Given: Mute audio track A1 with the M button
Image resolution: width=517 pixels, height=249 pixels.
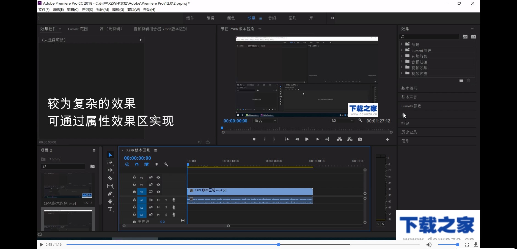Looking at the screenshot, I should coord(158,200).
